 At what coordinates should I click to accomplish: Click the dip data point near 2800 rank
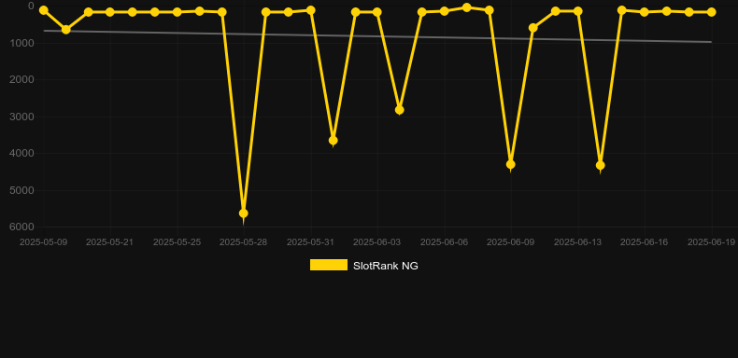pos(399,109)
